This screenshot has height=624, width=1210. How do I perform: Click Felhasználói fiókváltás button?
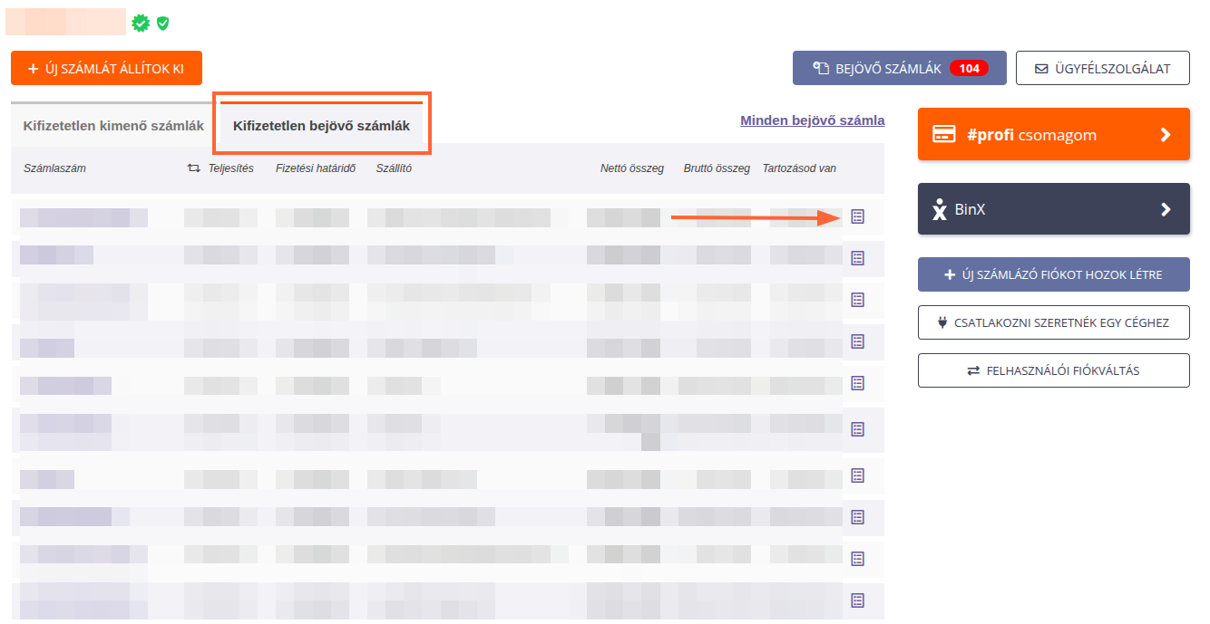point(1053,370)
